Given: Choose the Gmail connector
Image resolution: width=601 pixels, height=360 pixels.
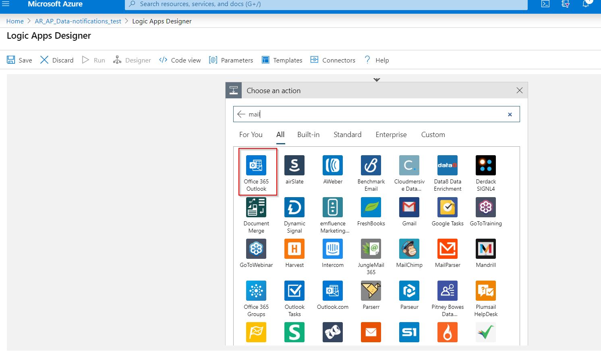Looking at the screenshot, I should coord(409,212).
